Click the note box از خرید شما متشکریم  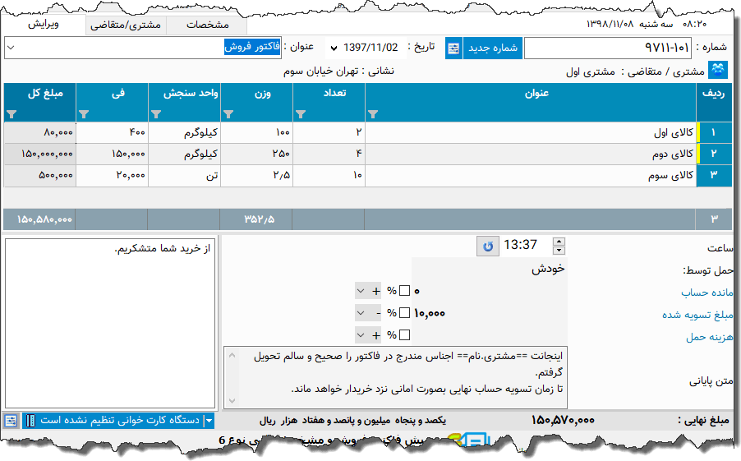click(110, 323)
